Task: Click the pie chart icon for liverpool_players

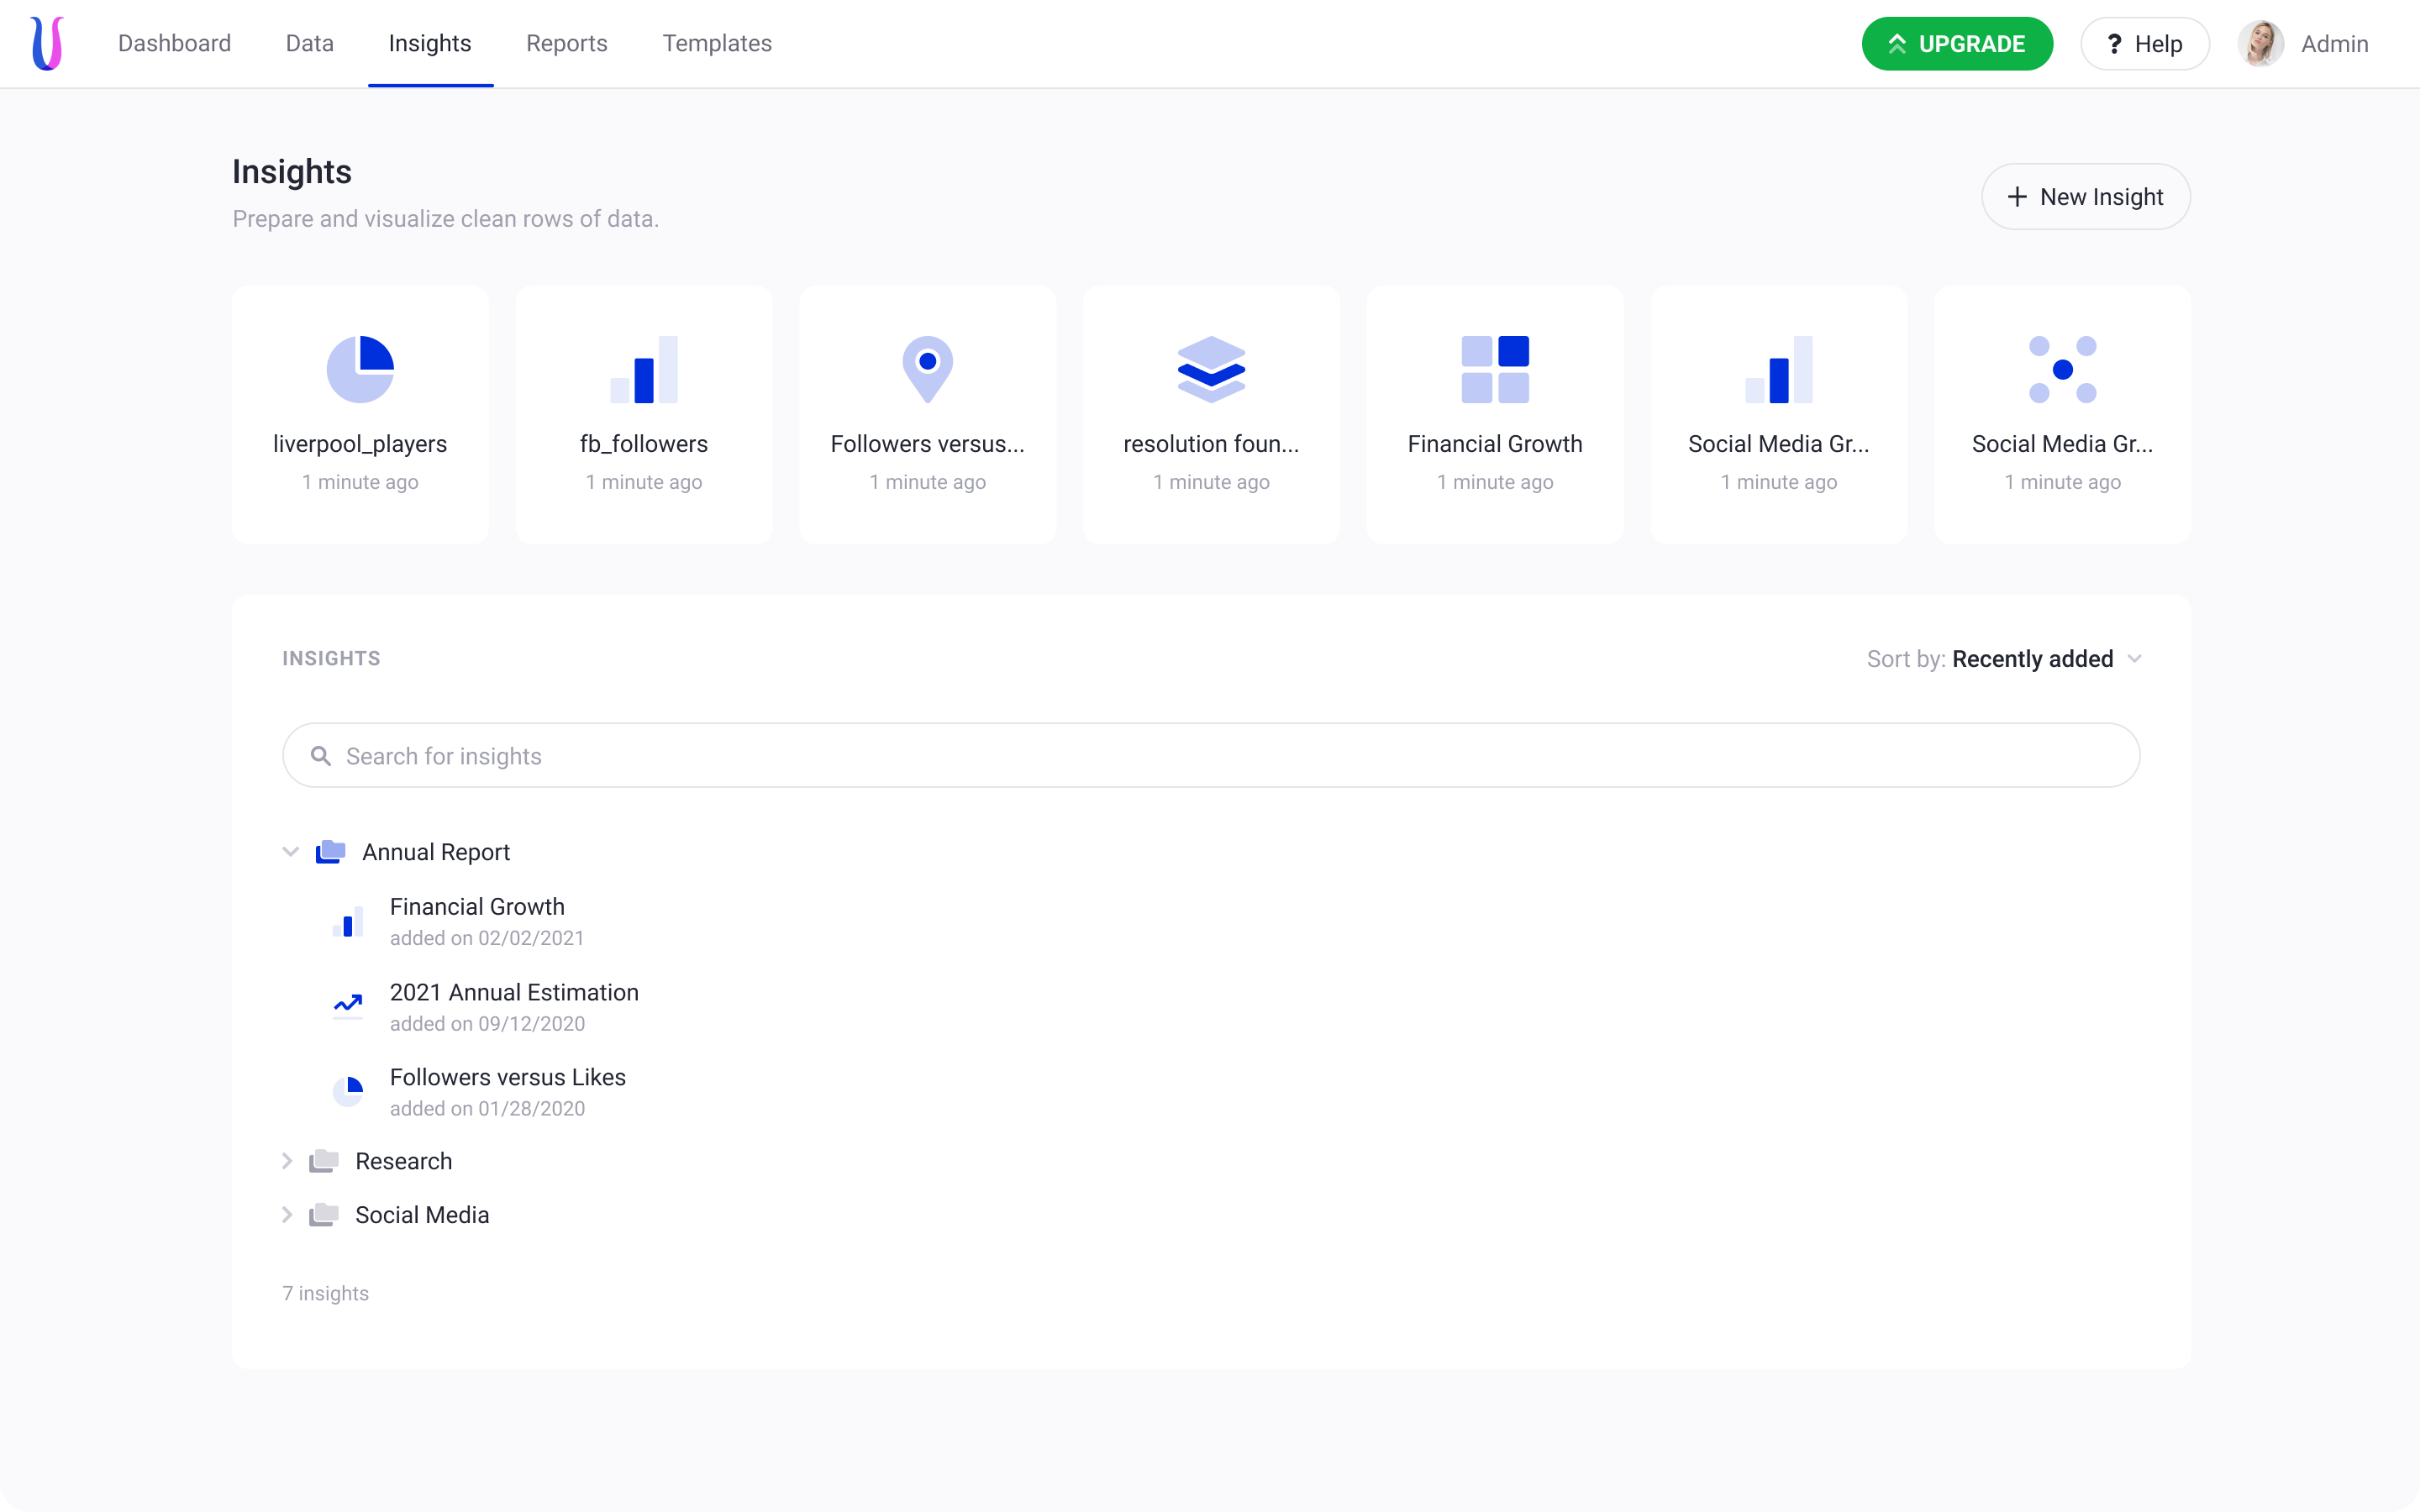Action: (360, 369)
